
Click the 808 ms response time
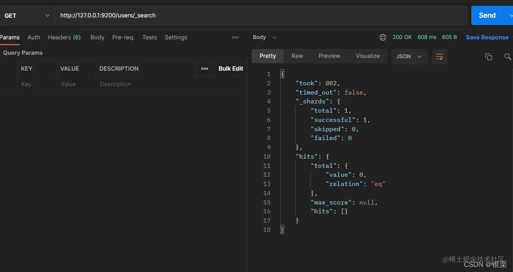tap(427, 37)
